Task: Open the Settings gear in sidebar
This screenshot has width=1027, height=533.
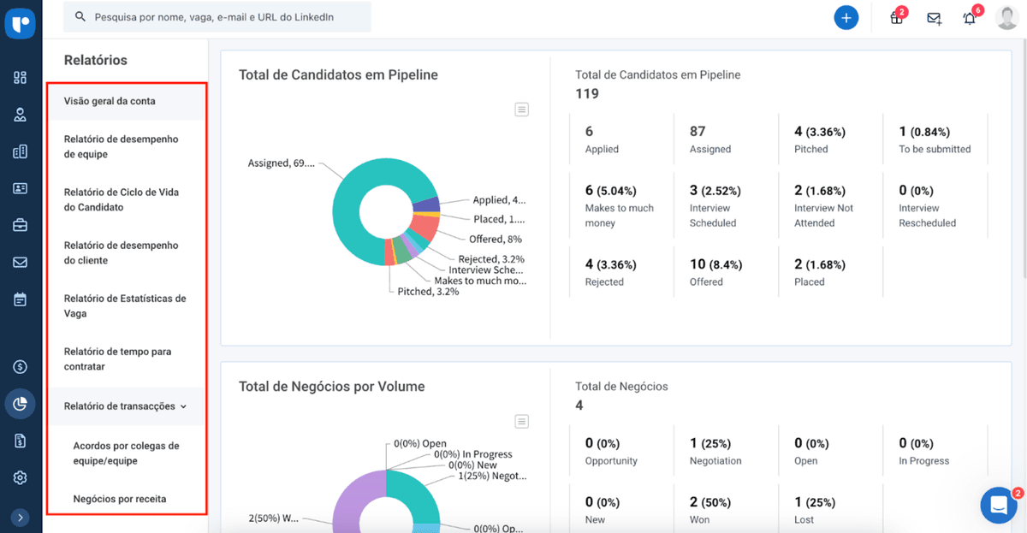Action: point(19,477)
